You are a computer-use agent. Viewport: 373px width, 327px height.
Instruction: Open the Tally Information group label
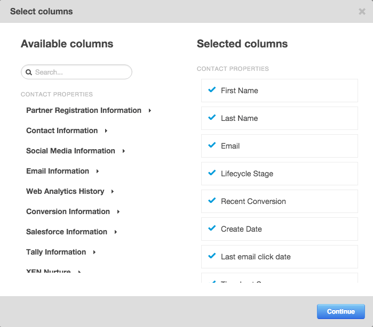[x=56, y=252]
